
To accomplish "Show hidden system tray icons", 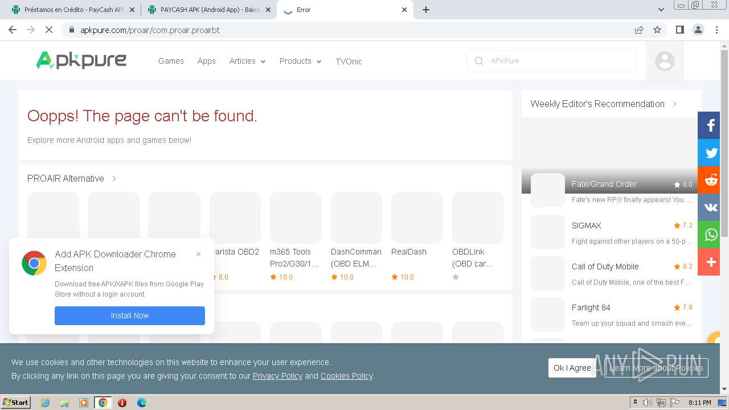I will click(x=635, y=403).
